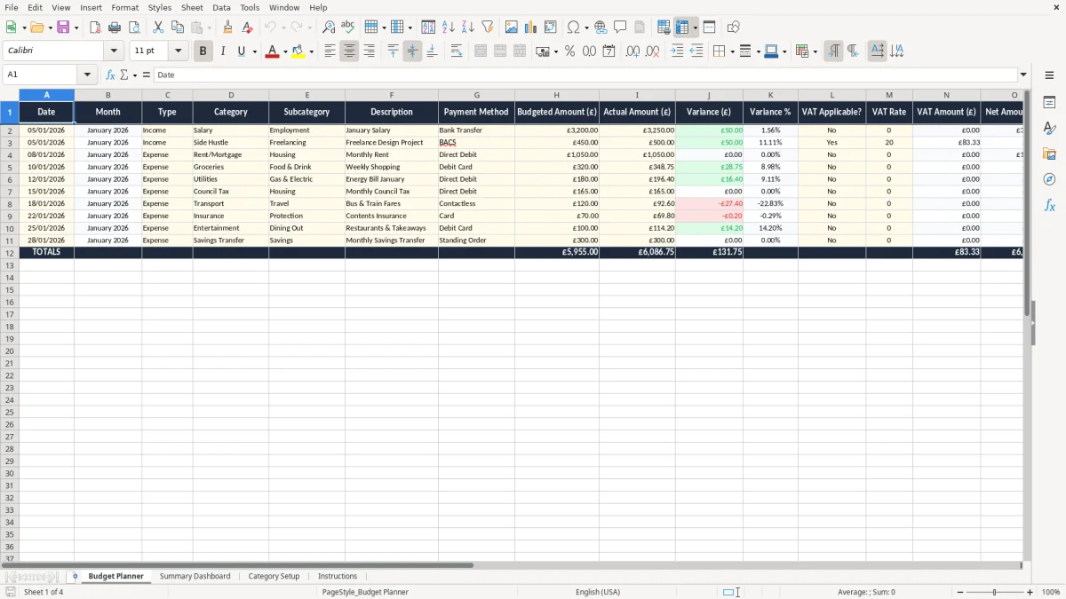
Task: Expand the formula bar
Action: 1023,75
